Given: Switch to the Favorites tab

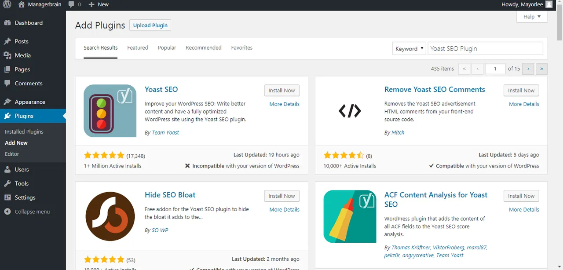Looking at the screenshot, I should click(242, 47).
